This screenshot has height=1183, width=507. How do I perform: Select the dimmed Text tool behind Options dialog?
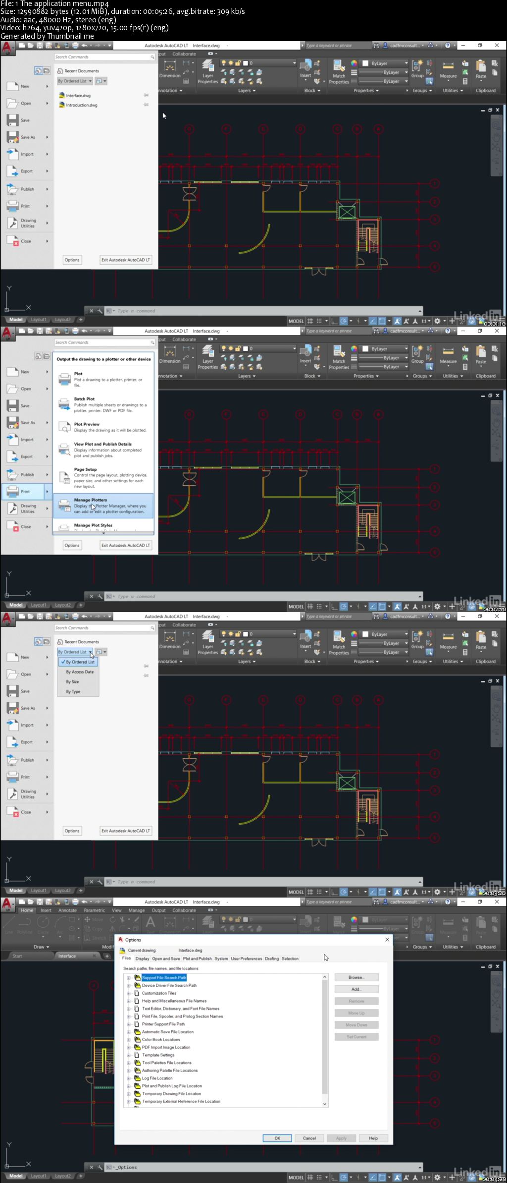pyautogui.click(x=151, y=924)
